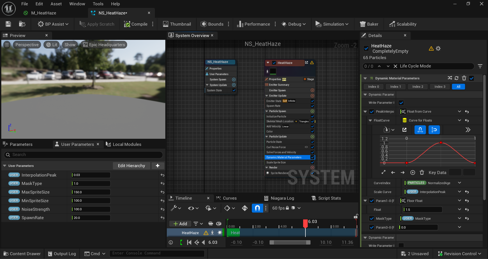This screenshot has width=488, height=259.
Task: Click the Edit Hierarchy button
Action: (131, 166)
